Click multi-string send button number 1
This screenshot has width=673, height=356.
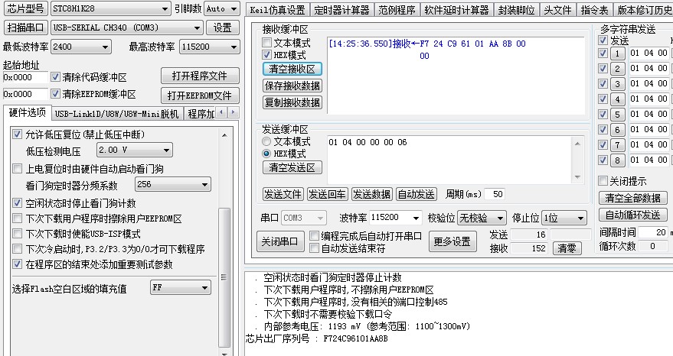[x=618, y=53]
